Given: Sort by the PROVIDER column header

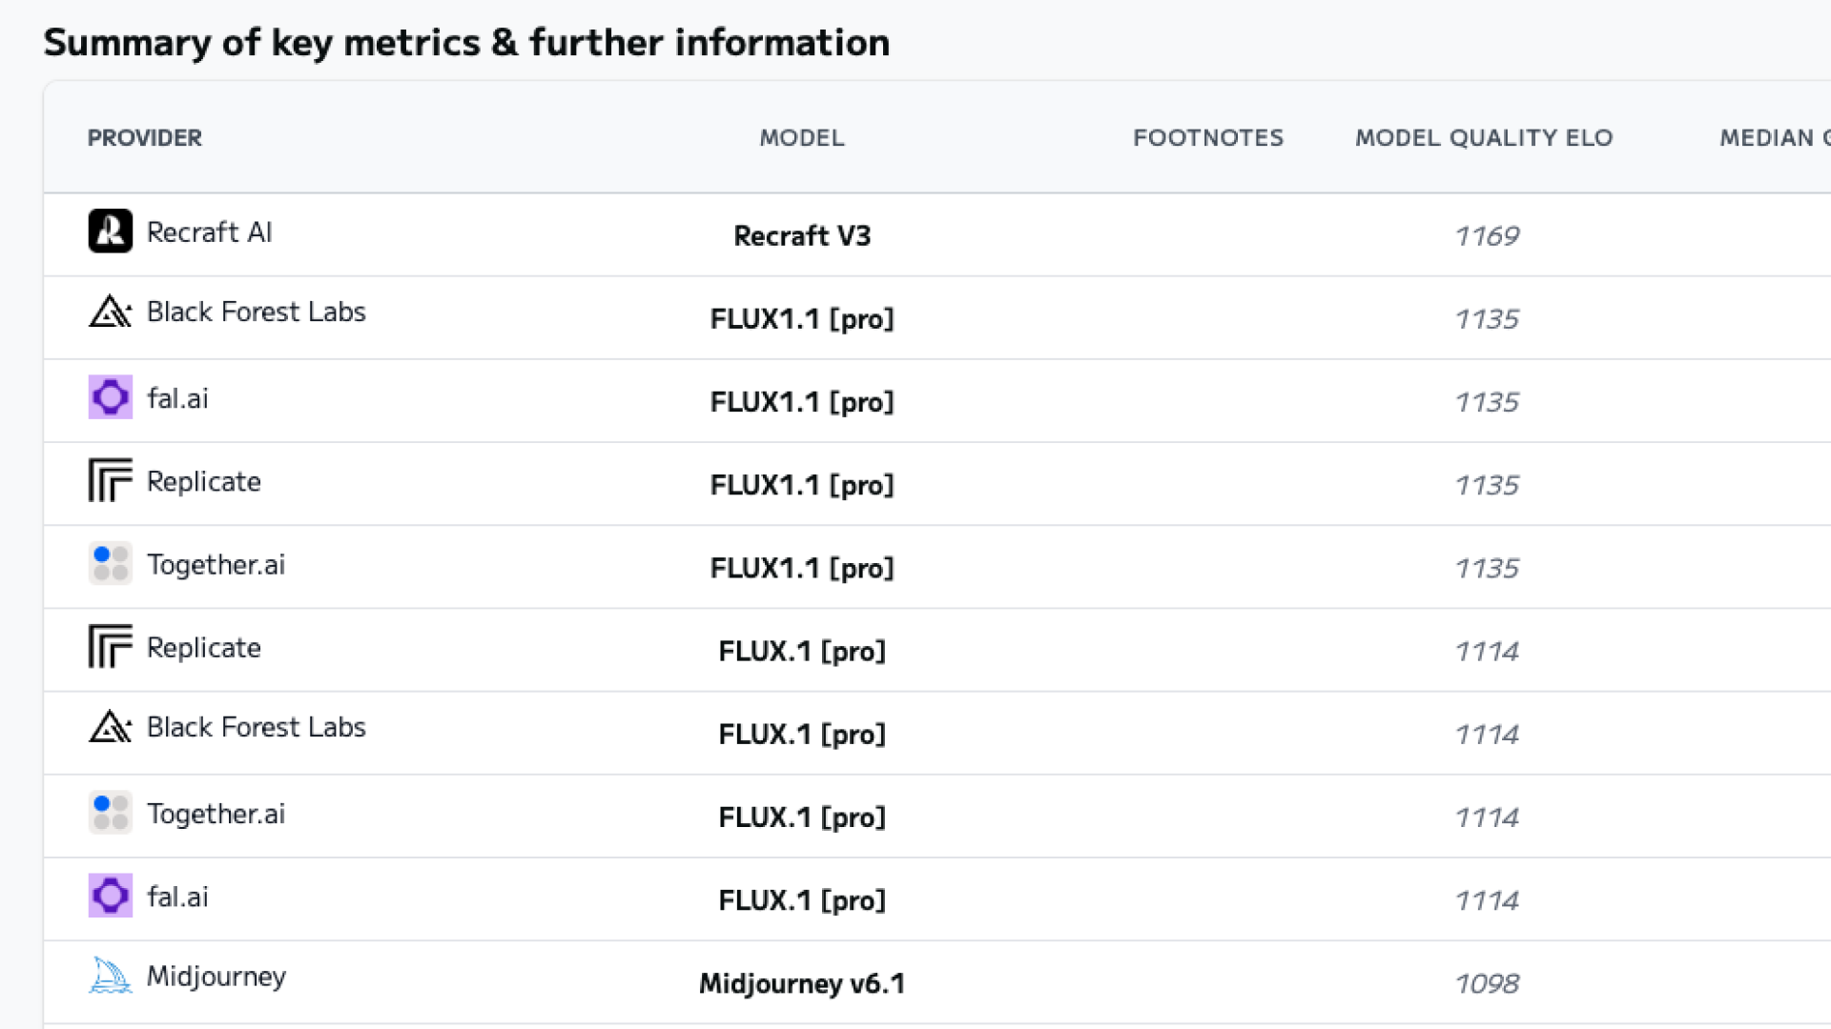Looking at the screenshot, I should [145, 138].
